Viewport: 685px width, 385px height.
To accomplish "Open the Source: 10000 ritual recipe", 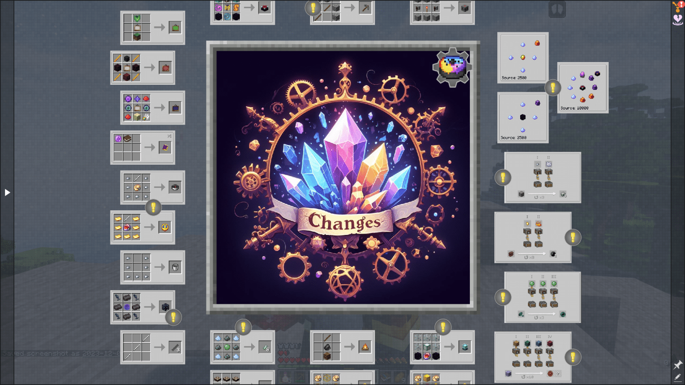I will tap(583, 88).
